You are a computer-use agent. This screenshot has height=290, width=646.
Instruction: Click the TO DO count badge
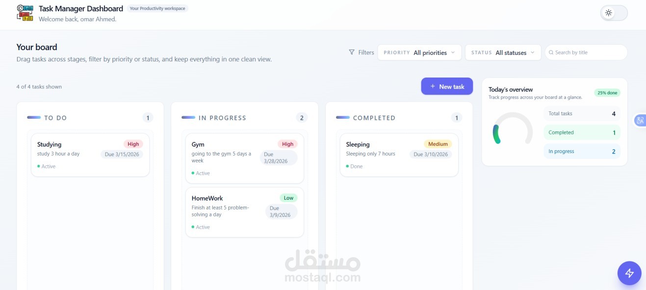click(148, 118)
